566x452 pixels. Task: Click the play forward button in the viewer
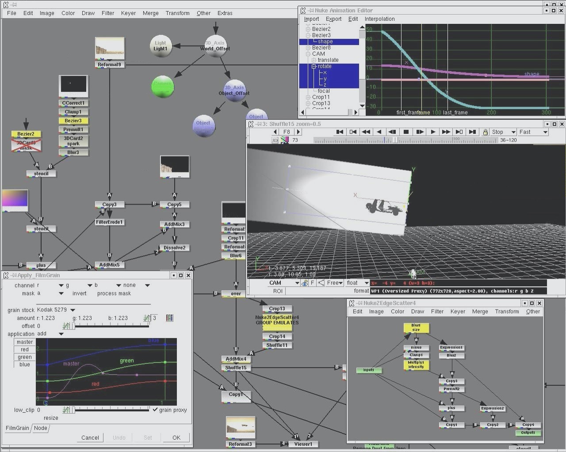click(x=433, y=132)
